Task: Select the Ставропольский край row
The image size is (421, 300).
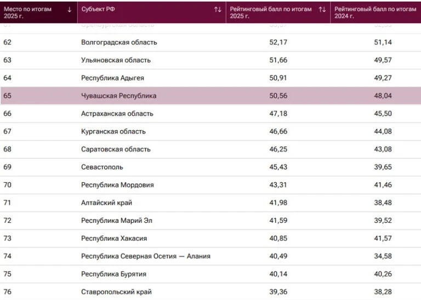Action: click(x=210, y=292)
